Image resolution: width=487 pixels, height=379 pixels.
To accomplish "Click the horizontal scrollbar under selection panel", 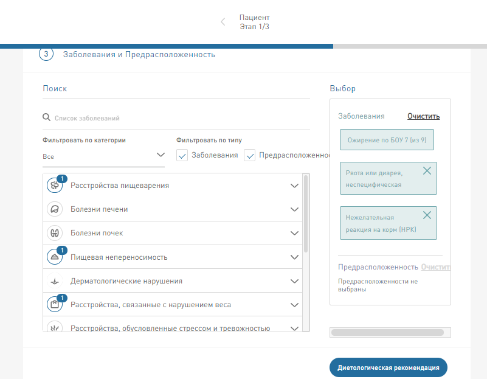I will click(387, 332).
